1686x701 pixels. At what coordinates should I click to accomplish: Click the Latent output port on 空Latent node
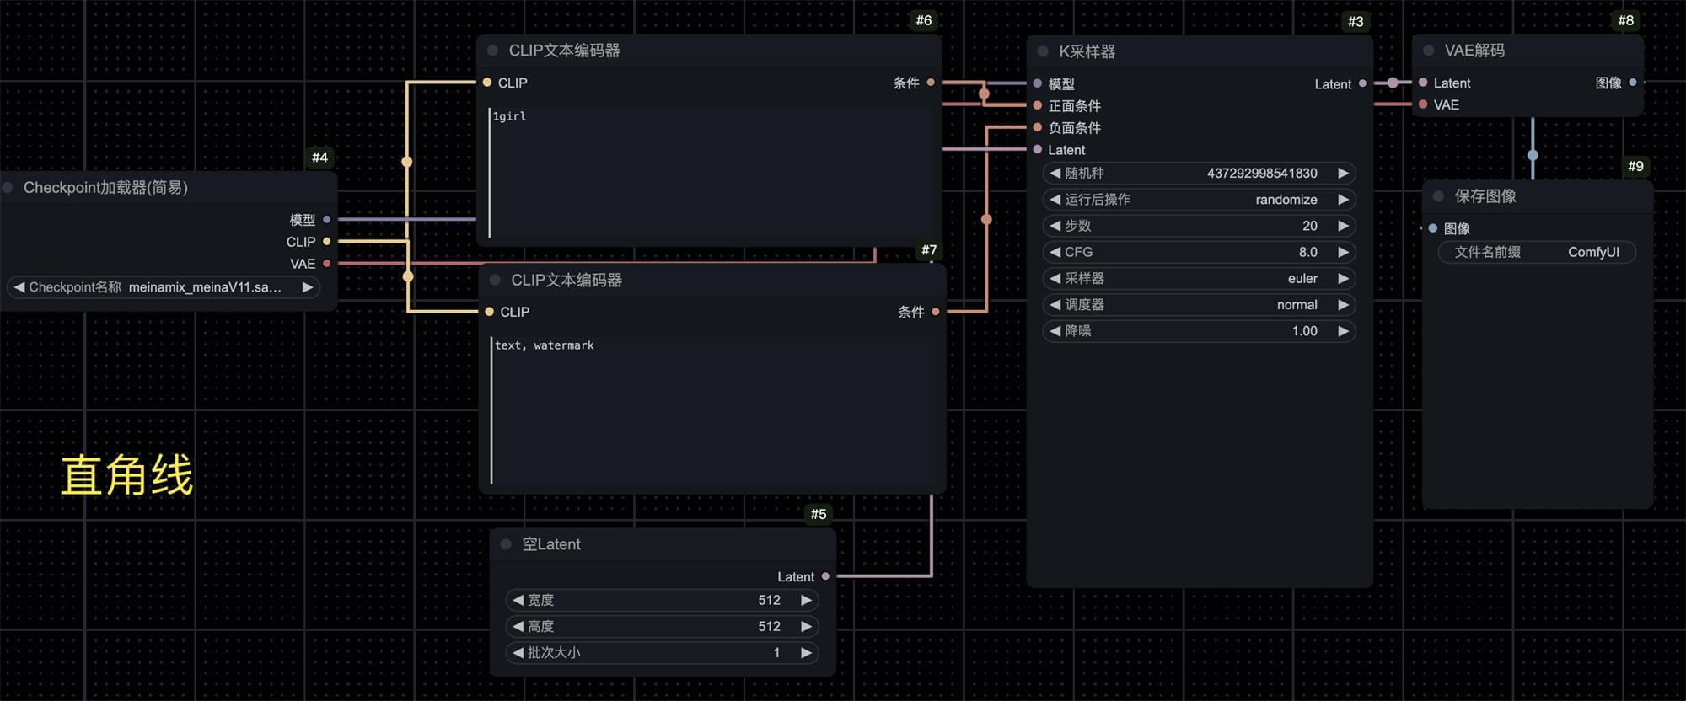click(825, 576)
